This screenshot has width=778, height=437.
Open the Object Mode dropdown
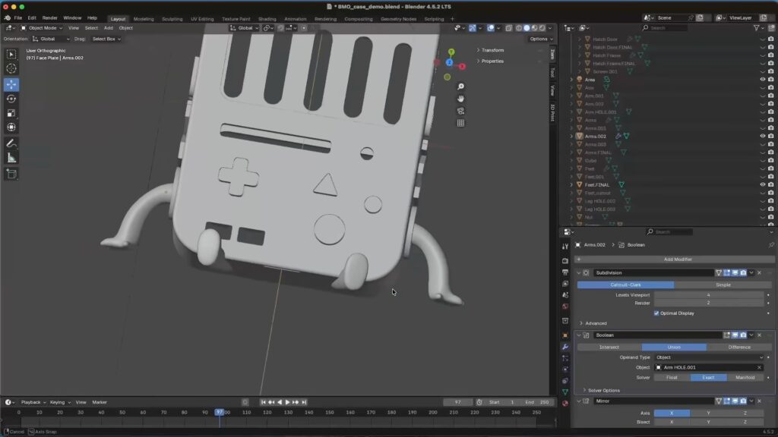click(x=42, y=28)
